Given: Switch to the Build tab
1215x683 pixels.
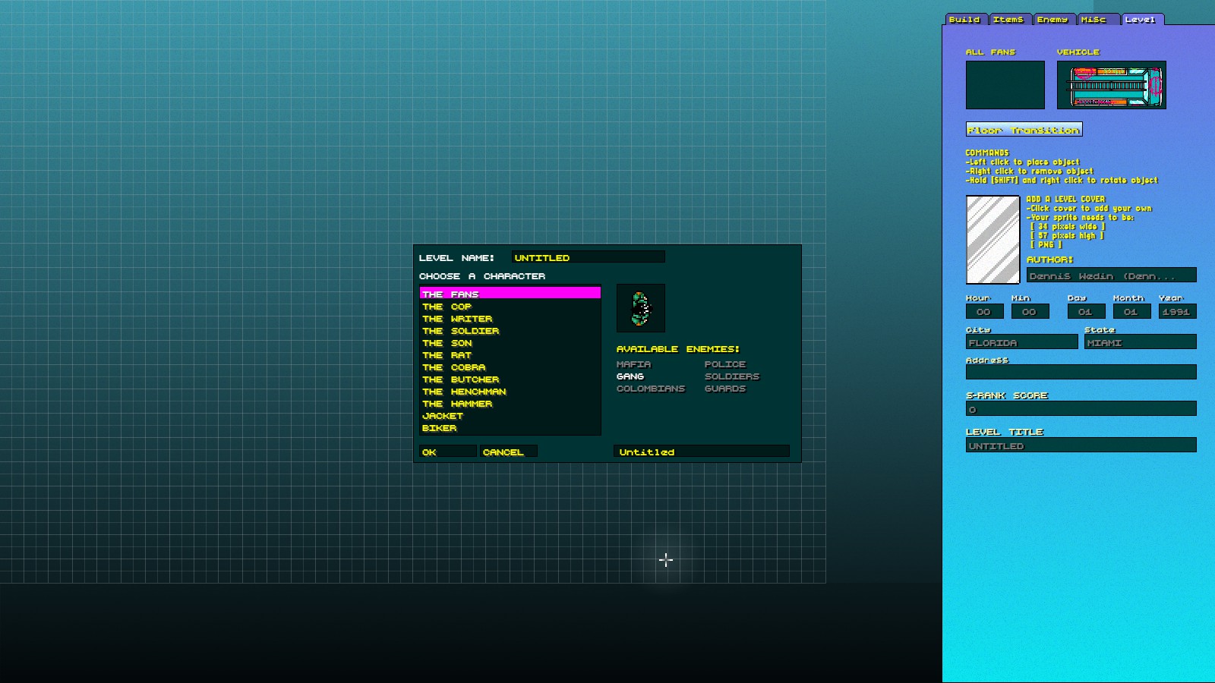Looking at the screenshot, I should 965,20.
